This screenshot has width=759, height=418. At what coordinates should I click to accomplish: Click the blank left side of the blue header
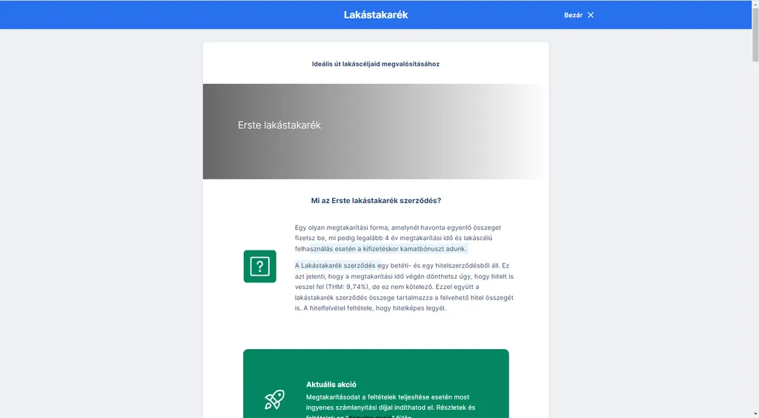click(x=111, y=15)
